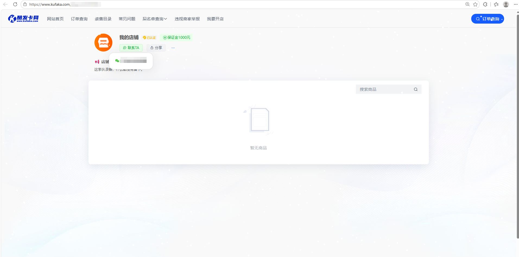Open 我要开店 link
The image size is (519, 257).
click(215, 19)
